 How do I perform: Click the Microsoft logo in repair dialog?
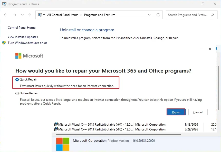point(29,56)
